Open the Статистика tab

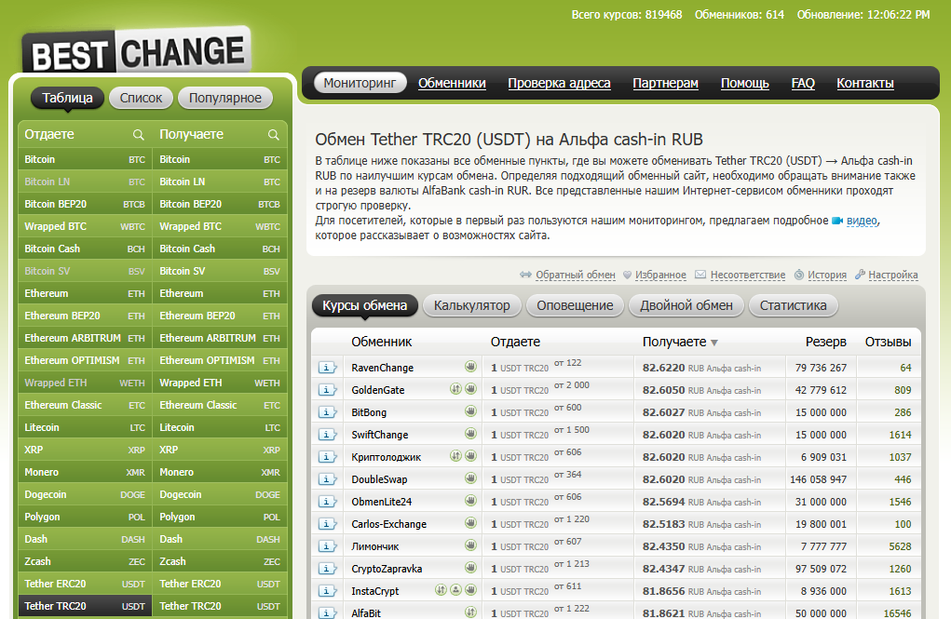pos(794,305)
